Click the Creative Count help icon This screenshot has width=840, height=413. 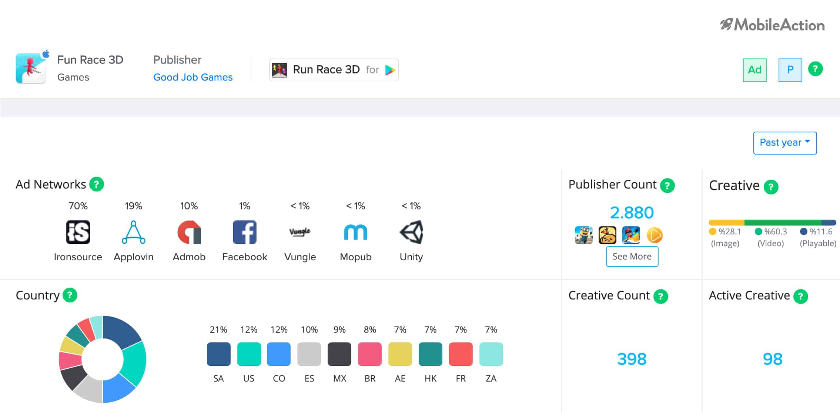click(x=661, y=296)
